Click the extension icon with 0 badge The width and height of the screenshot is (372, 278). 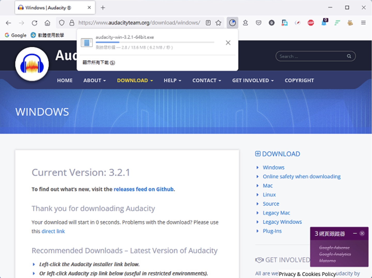(324, 22)
